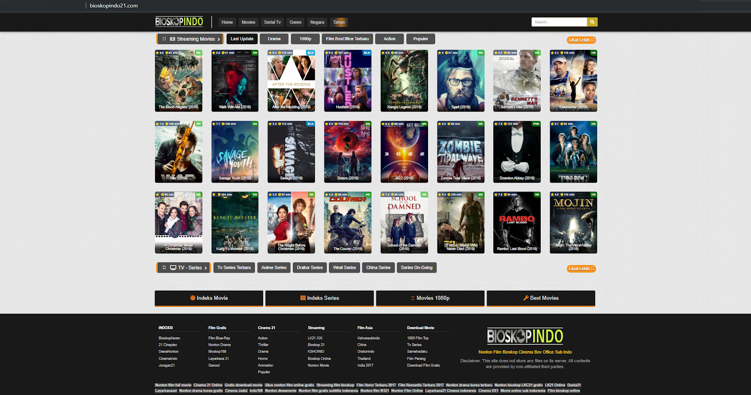Click Lihat Lebih next to Streaming Movies
This screenshot has width=751, height=395.
tap(582, 40)
